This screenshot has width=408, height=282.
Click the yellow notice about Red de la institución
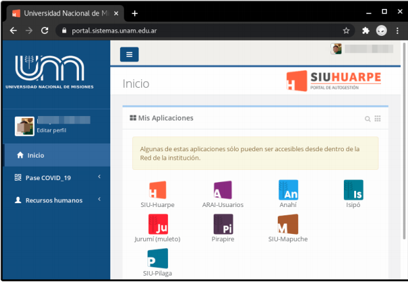click(x=255, y=153)
